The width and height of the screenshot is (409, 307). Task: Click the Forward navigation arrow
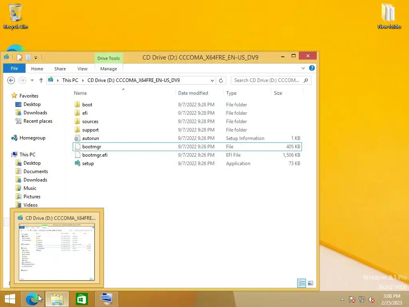22,80
